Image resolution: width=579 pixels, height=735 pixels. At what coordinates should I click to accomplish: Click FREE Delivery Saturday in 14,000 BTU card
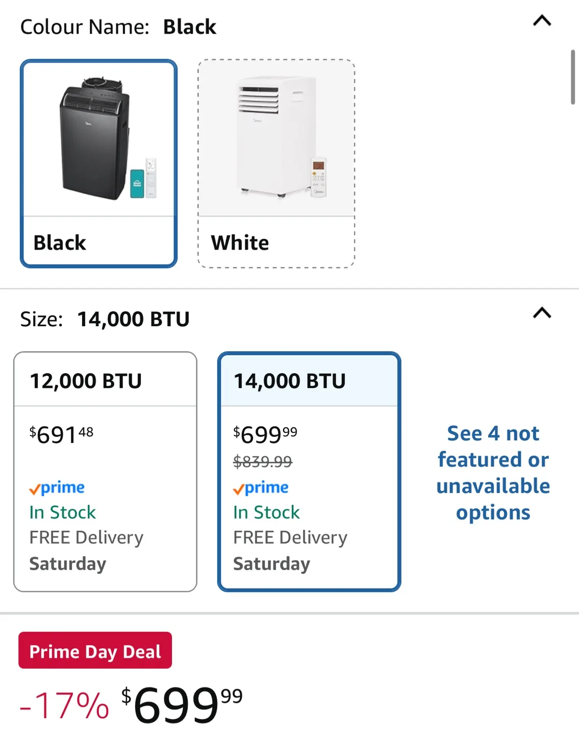pyautogui.click(x=290, y=551)
